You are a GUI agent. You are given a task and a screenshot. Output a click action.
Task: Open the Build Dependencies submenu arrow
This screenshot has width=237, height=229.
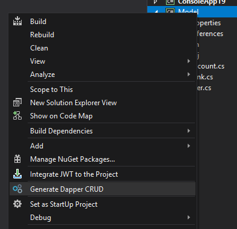(x=189, y=131)
